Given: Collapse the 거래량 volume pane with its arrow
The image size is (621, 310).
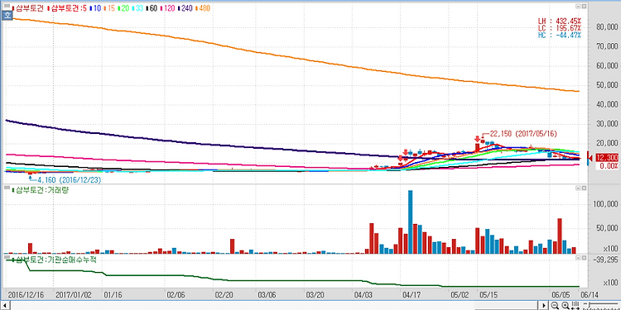Looking at the screenshot, I should tap(577, 188).
